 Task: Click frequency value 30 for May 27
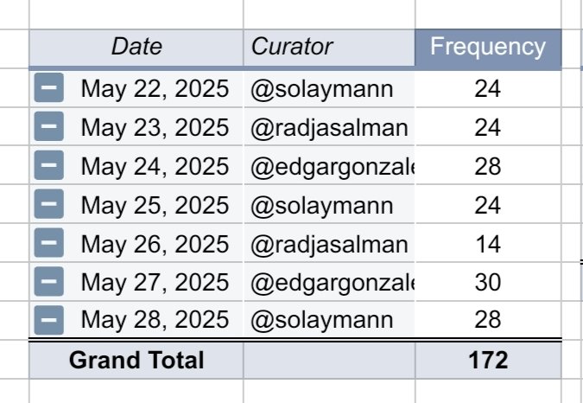click(488, 282)
